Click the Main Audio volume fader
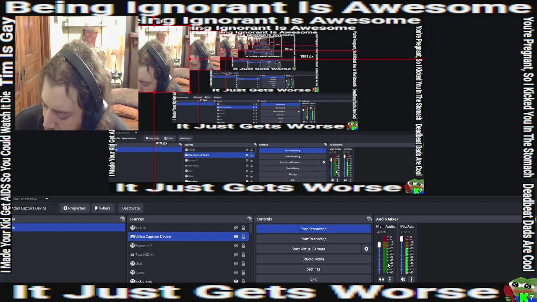 [379, 245]
